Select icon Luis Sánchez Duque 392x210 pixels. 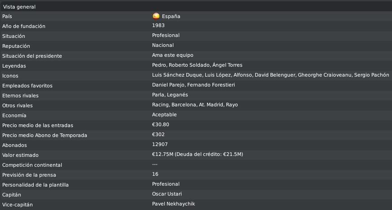click(x=177, y=75)
